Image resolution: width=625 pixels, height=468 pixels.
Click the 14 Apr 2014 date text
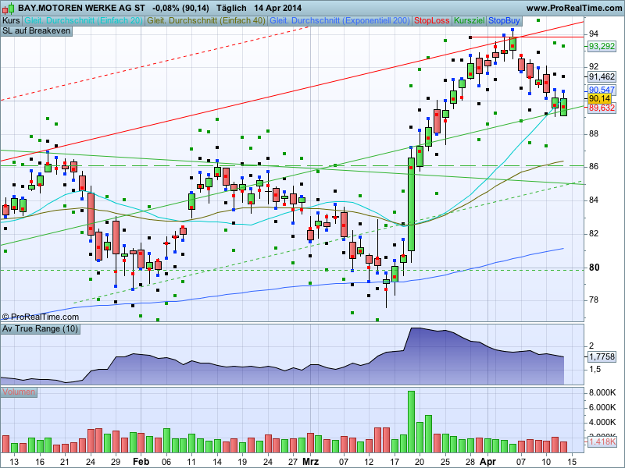[x=278, y=8]
